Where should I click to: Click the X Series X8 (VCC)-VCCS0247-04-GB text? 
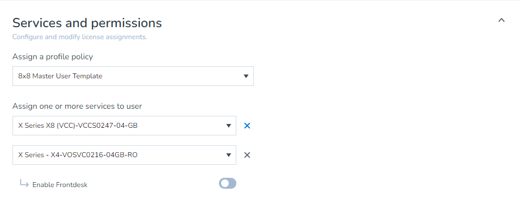[78, 126]
